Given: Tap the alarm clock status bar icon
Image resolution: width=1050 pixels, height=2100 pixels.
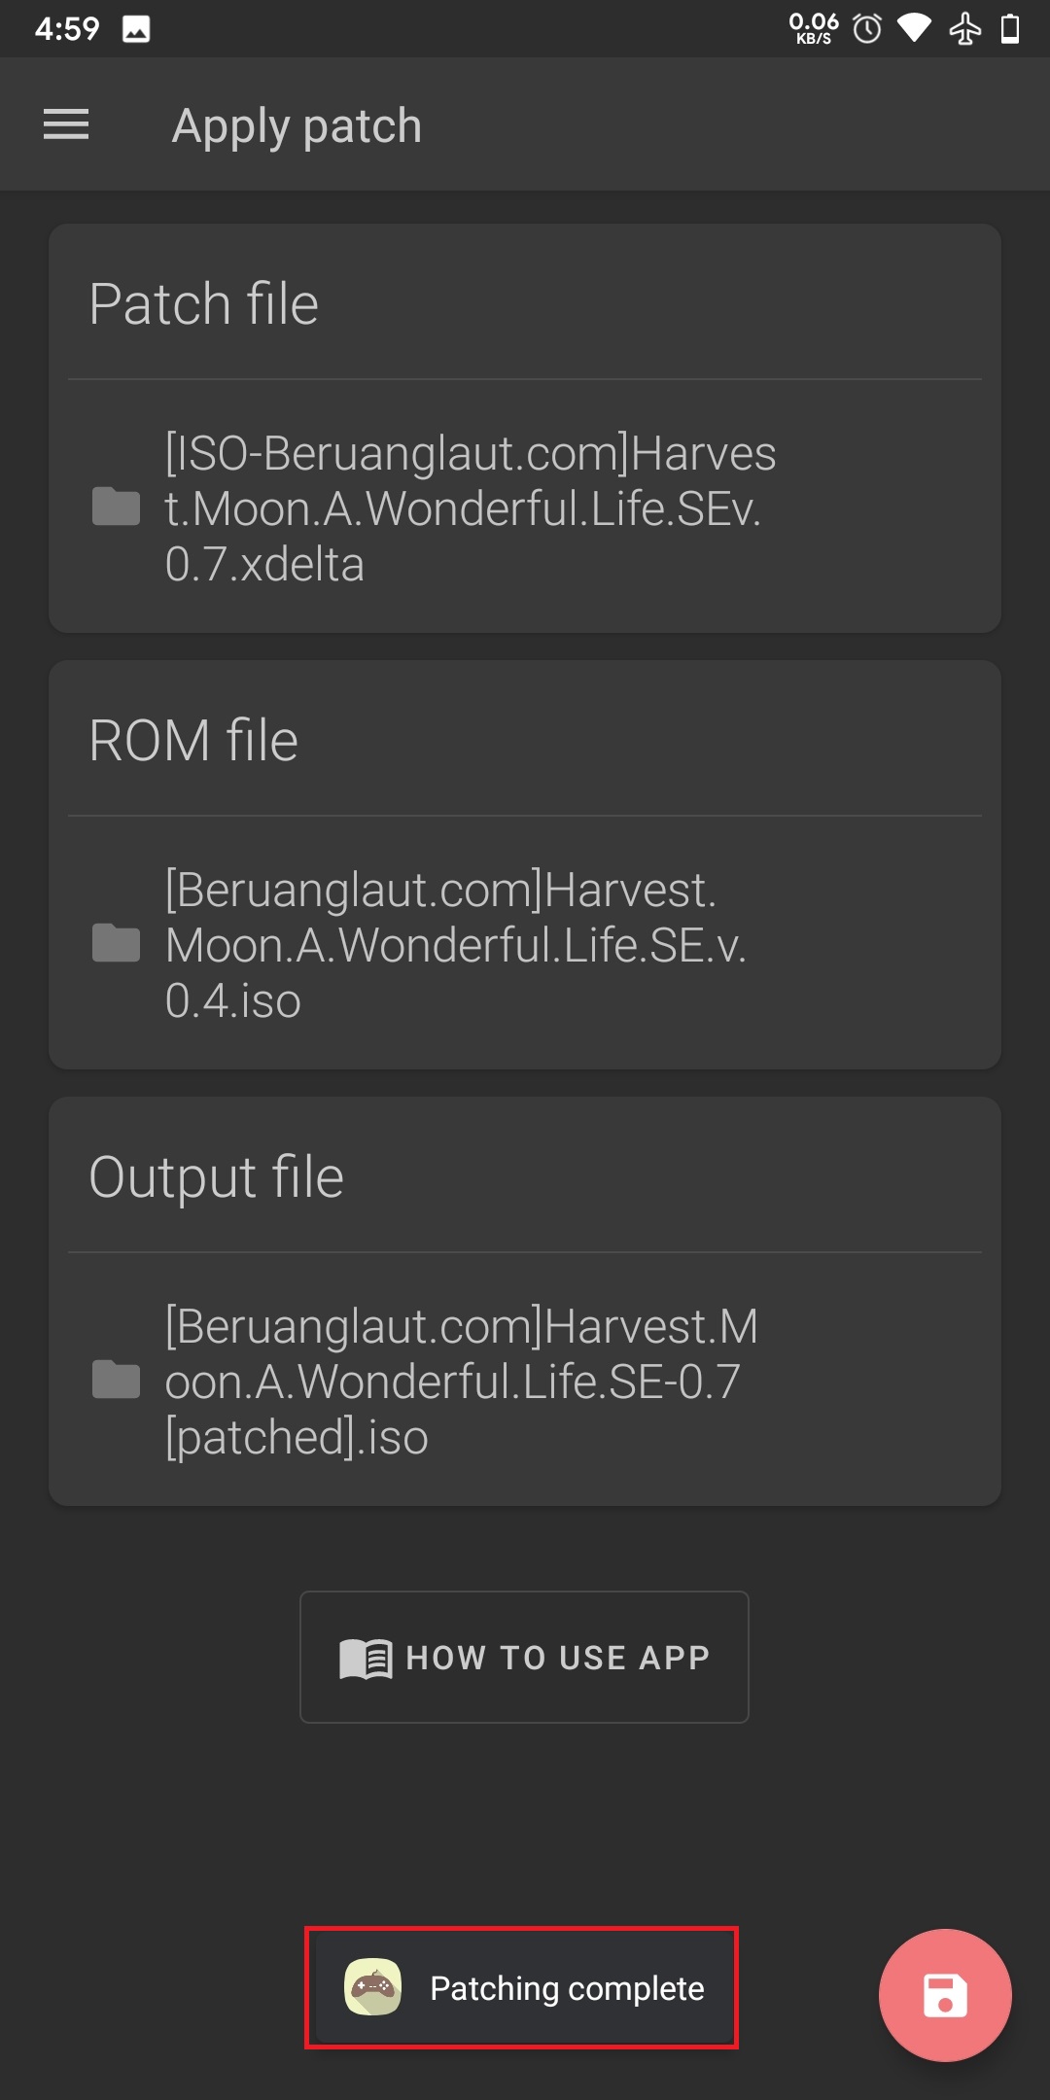Looking at the screenshot, I should [864, 28].
